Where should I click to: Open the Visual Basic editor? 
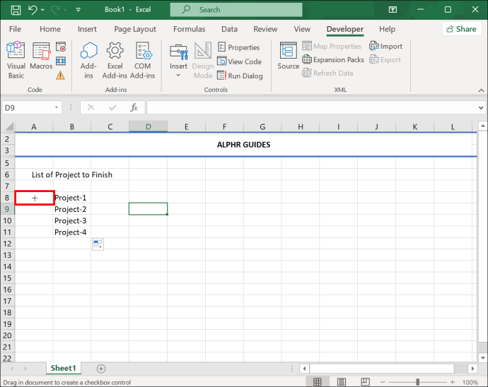16,60
